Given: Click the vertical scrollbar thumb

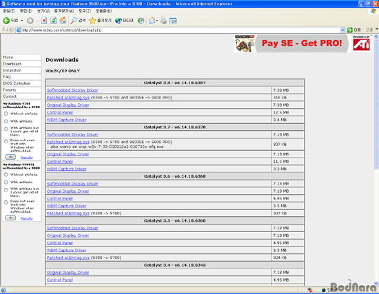Looking at the screenshot, I should 376,104.
